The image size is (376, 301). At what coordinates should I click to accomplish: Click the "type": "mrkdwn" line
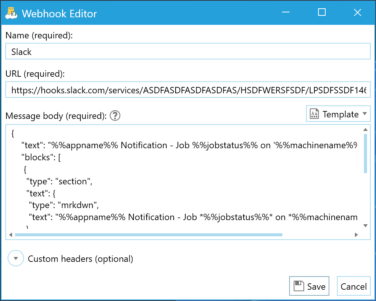[64, 205]
